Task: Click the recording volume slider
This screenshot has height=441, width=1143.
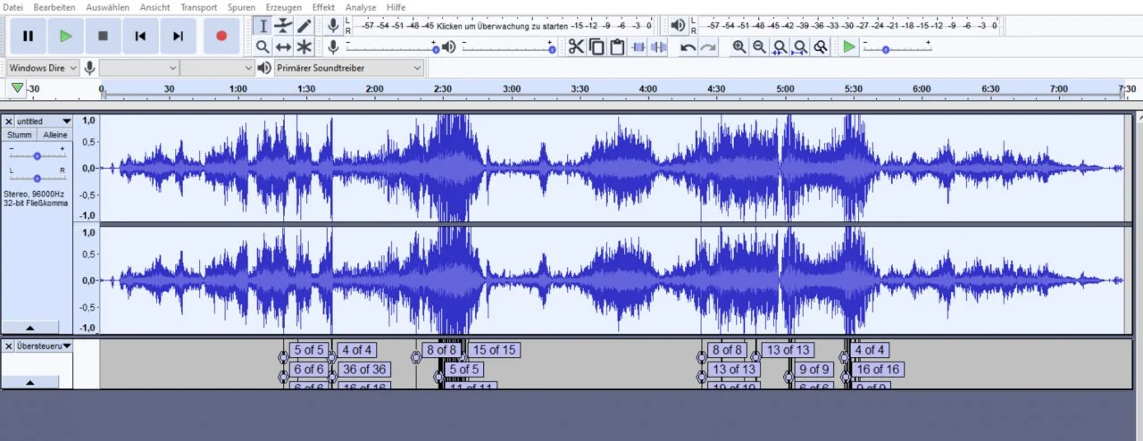Action: [x=391, y=47]
